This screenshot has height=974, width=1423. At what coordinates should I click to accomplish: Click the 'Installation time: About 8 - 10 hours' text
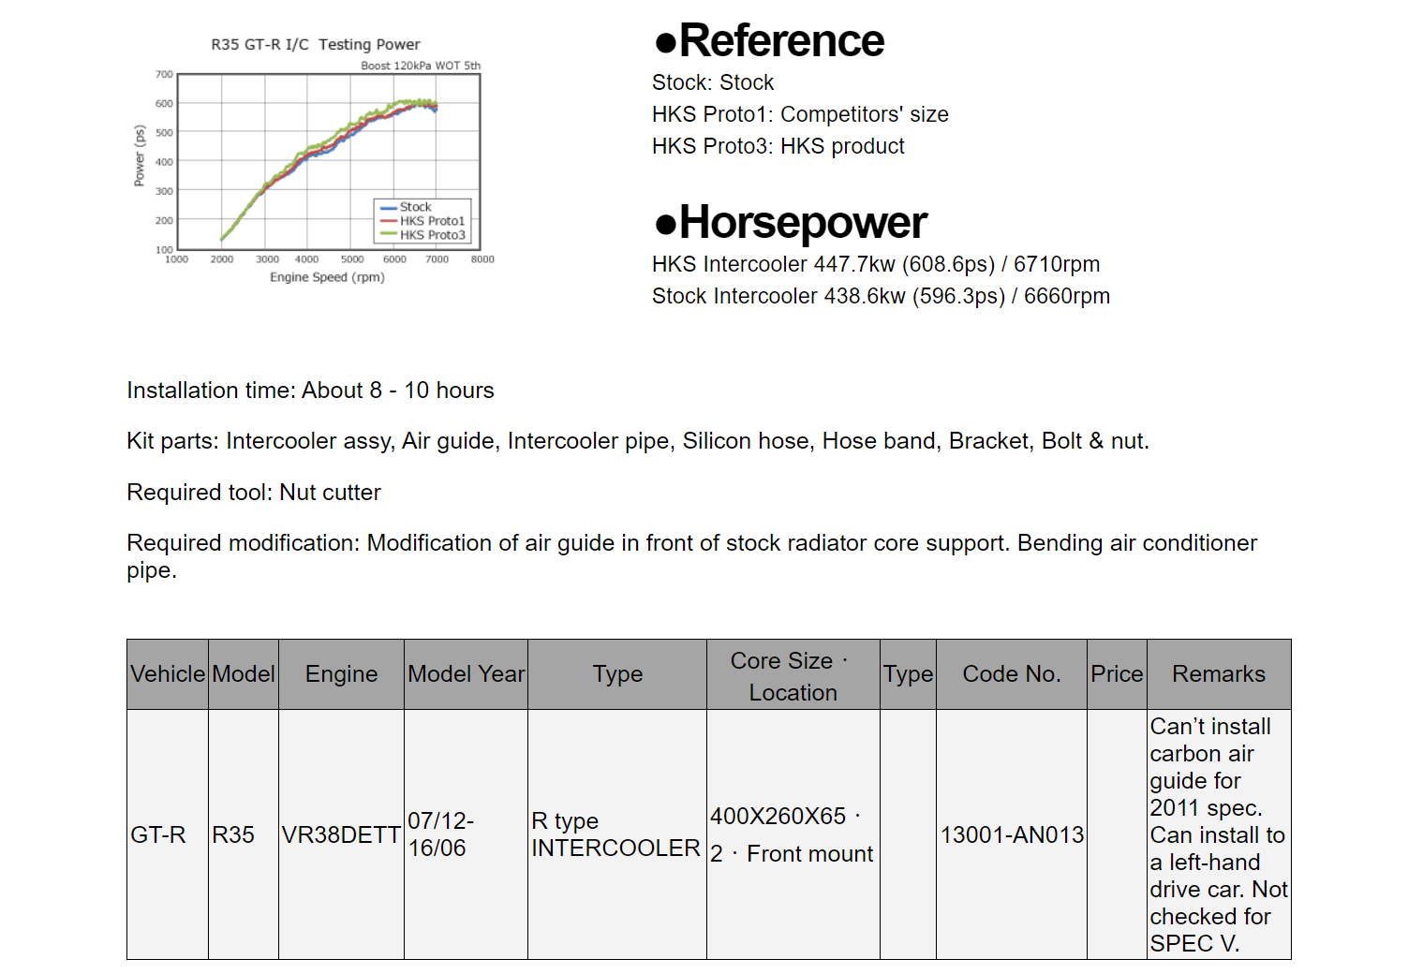tap(310, 391)
